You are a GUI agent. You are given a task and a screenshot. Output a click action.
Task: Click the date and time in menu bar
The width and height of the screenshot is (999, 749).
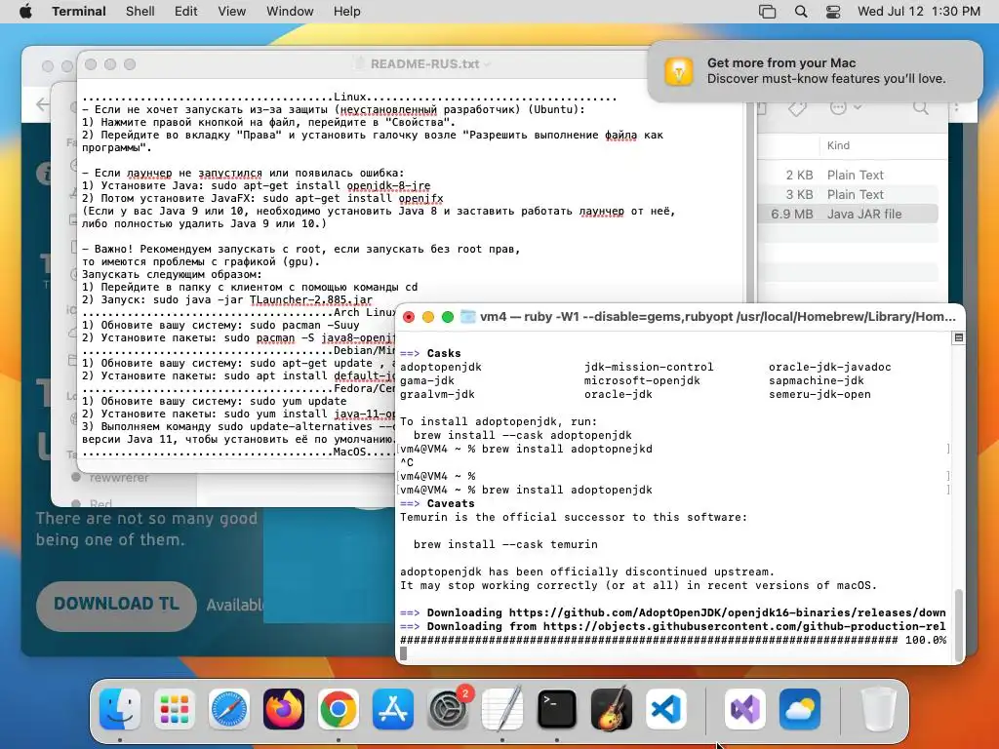click(x=919, y=12)
